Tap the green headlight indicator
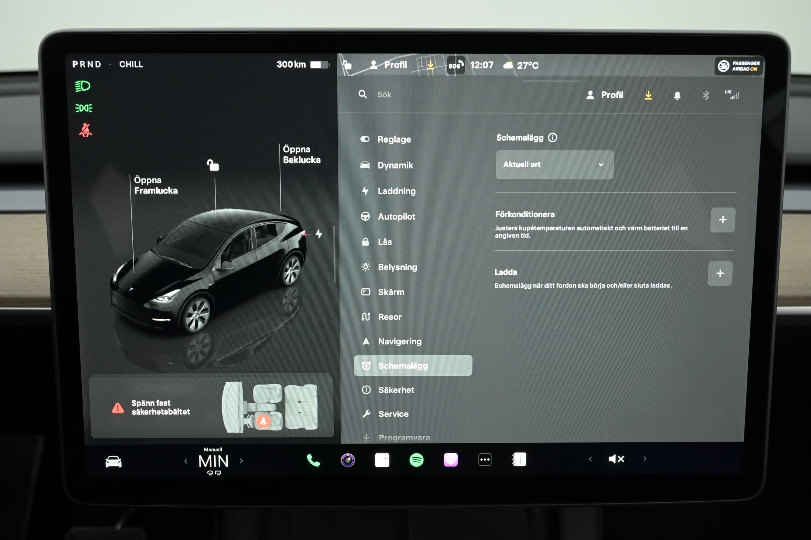 pyautogui.click(x=83, y=86)
